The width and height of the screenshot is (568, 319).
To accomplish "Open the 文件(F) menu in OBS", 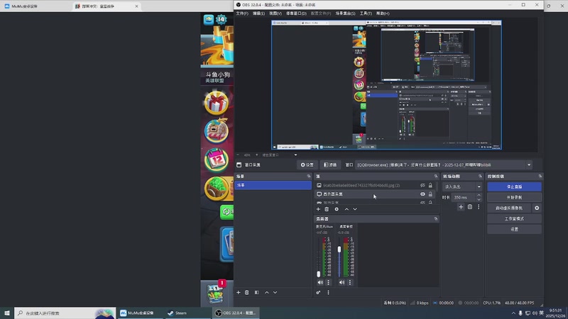I will (x=242, y=13).
